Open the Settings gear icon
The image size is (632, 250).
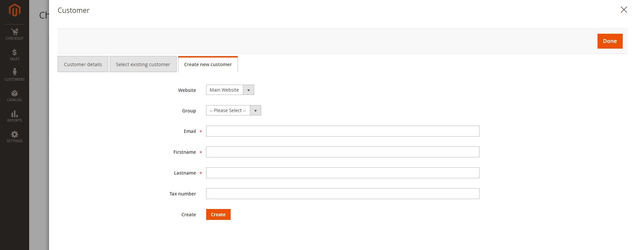click(15, 134)
